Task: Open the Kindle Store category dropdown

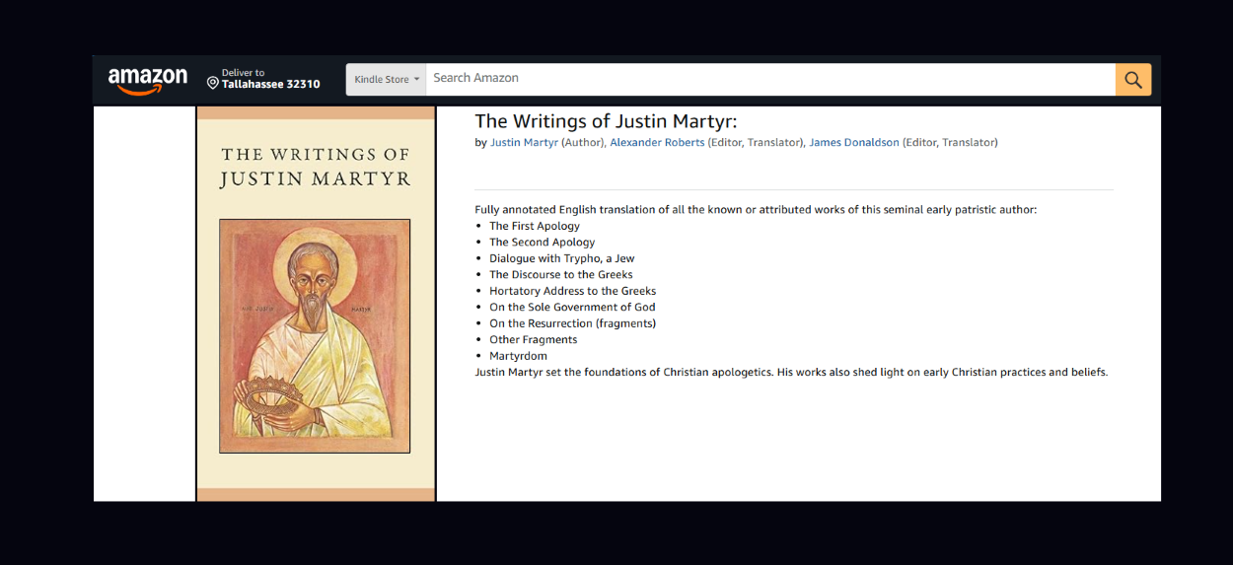Action: tap(386, 80)
